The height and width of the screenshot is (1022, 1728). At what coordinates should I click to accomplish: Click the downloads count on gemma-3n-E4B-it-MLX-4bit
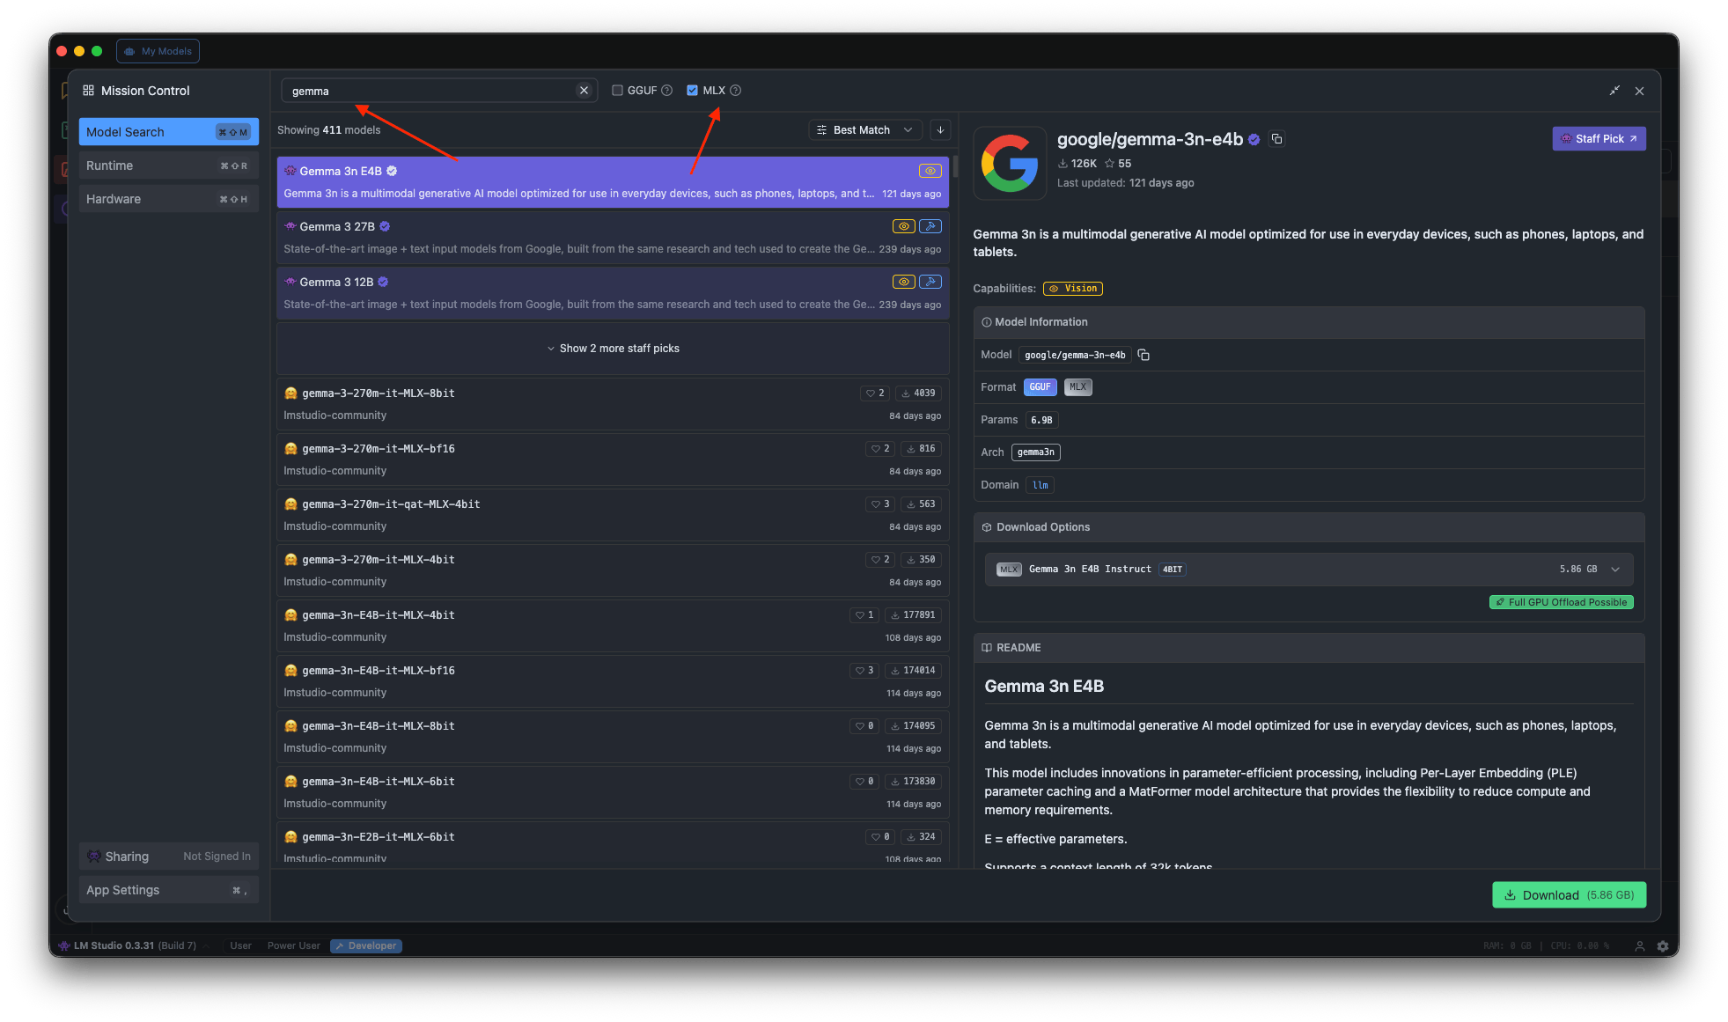point(912,615)
